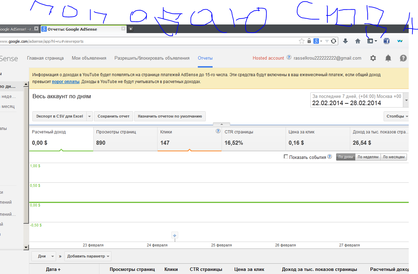The width and height of the screenshot is (418, 274).
Task: Go to Главная страница tab
Action: point(45,58)
